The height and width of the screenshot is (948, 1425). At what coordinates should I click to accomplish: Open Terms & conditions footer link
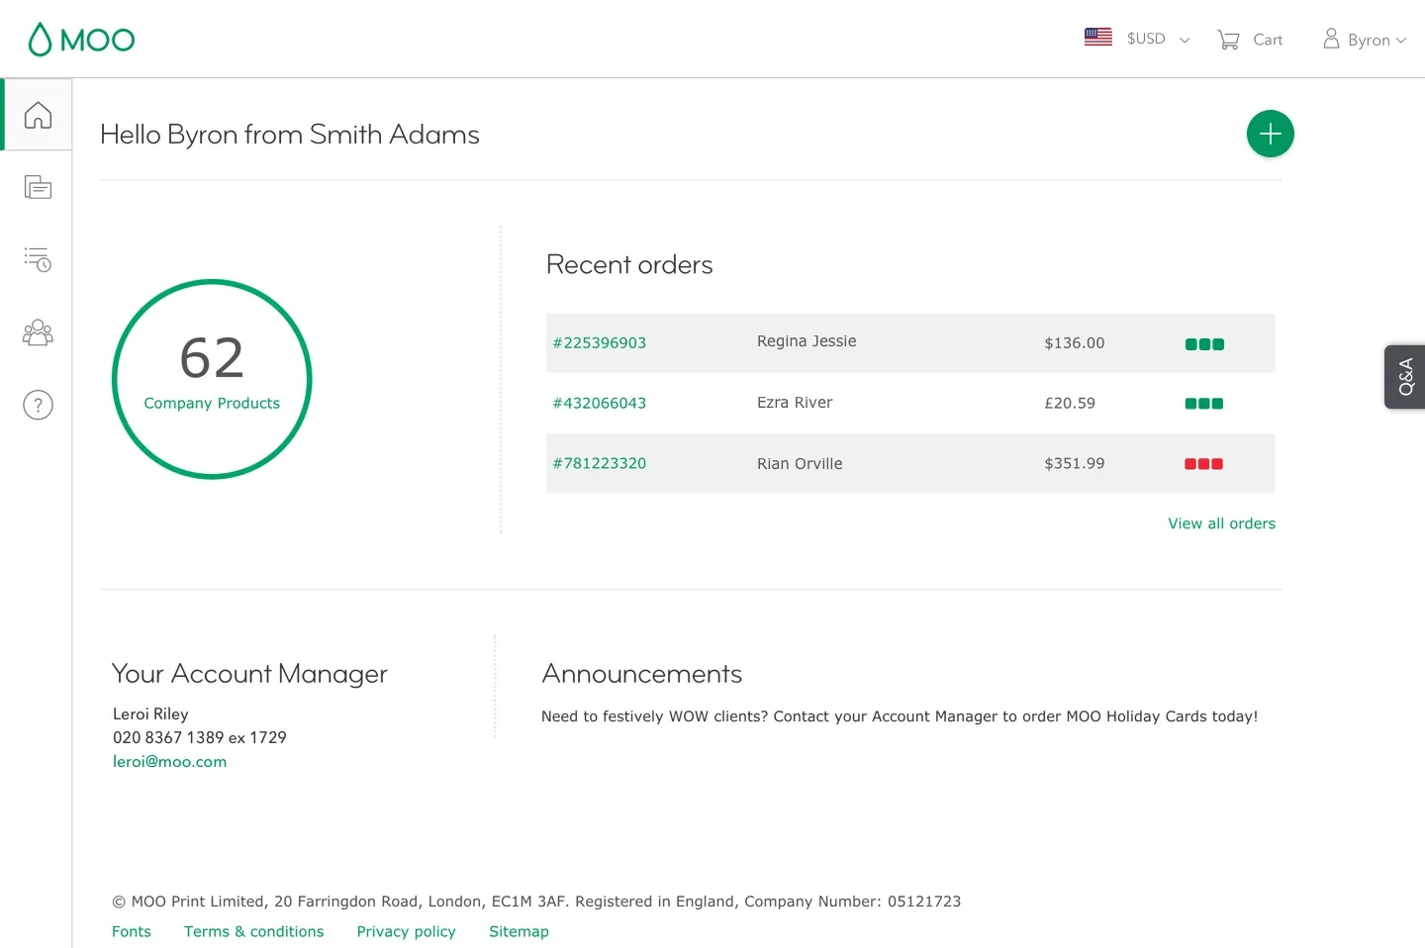(x=253, y=932)
